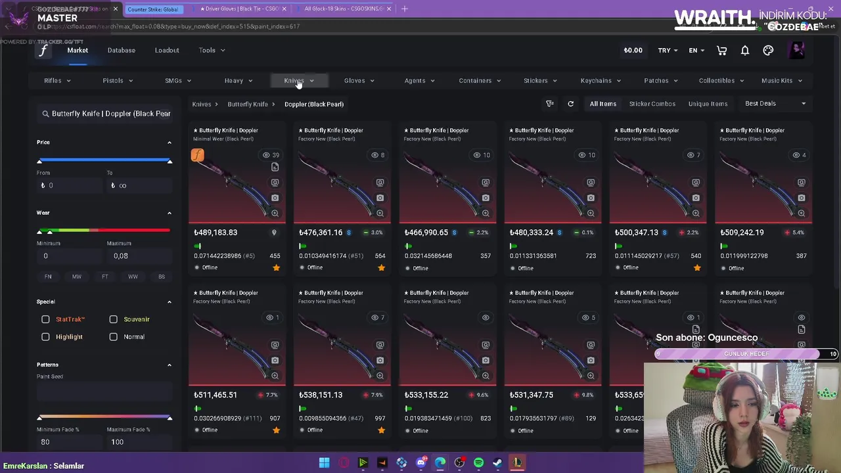Open description notes on the ₺489,183.83 listing
Screen dimensions: 841x473
(x=275, y=168)
